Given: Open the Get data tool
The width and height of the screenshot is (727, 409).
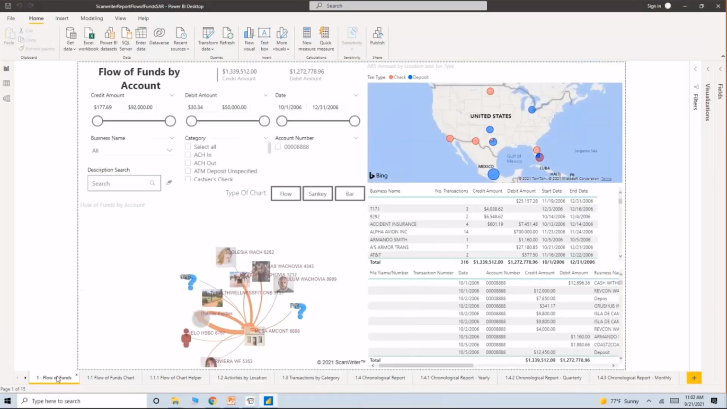Looking at the screenshot, I should pyautogui.click(x=70, y=39).
